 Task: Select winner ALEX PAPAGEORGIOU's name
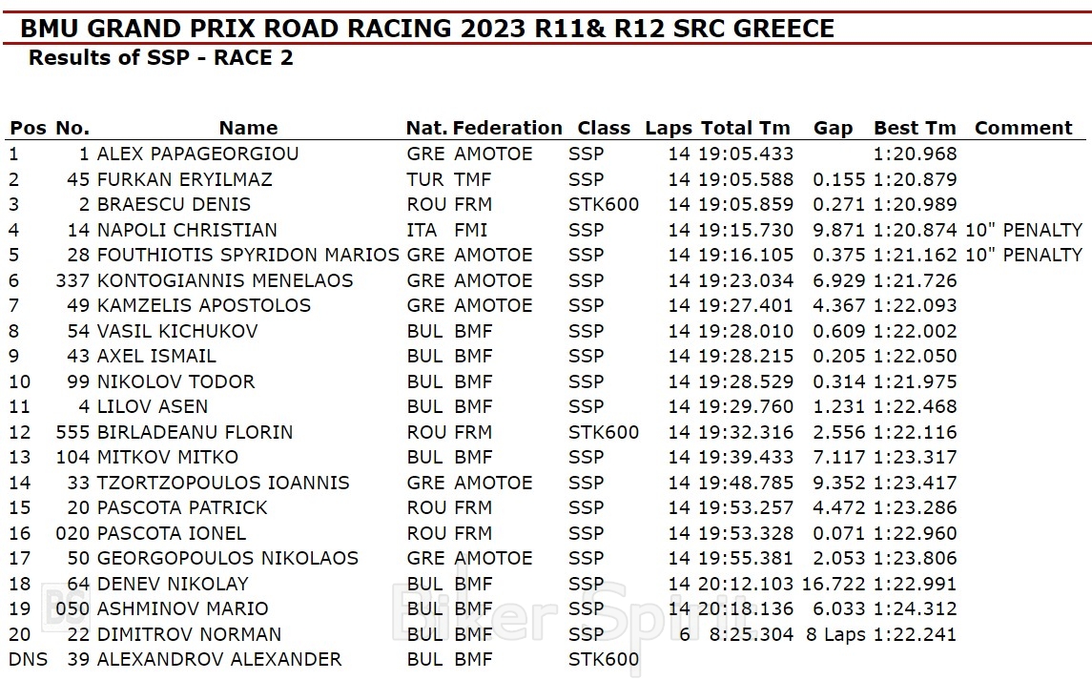click(197, 154)
